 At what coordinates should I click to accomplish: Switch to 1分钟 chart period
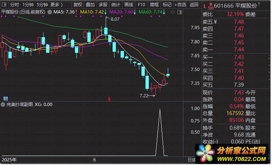tap(28, 5)
